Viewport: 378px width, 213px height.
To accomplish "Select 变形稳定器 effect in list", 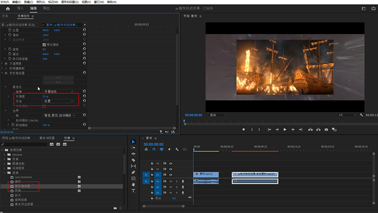I will (23, 186).
